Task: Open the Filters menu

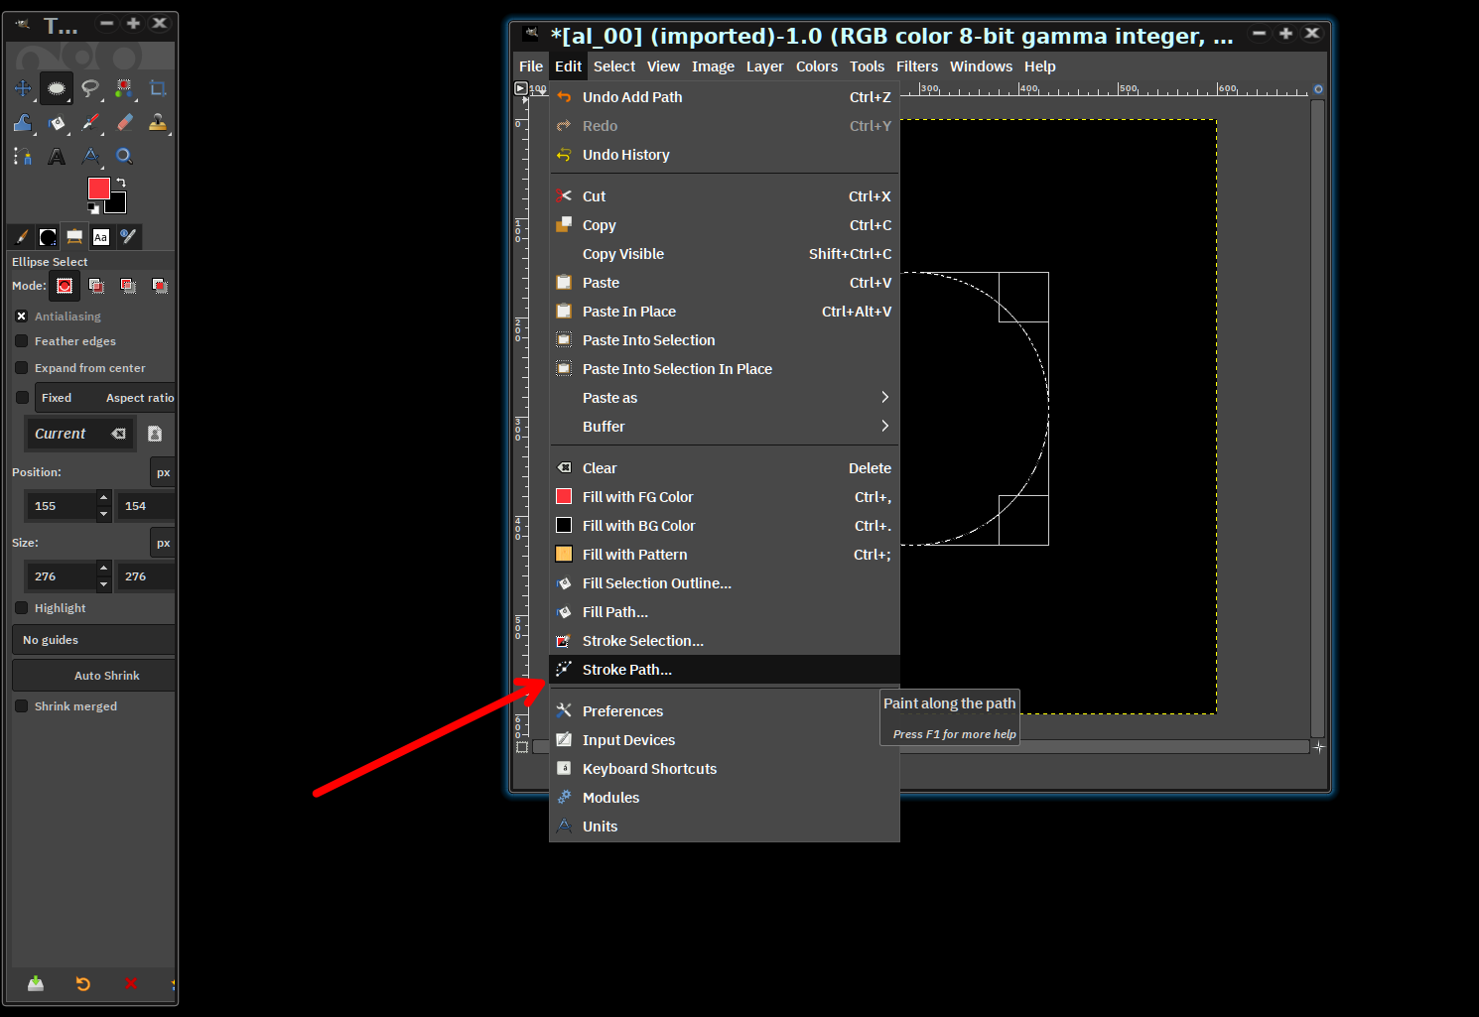Action: 917,66
